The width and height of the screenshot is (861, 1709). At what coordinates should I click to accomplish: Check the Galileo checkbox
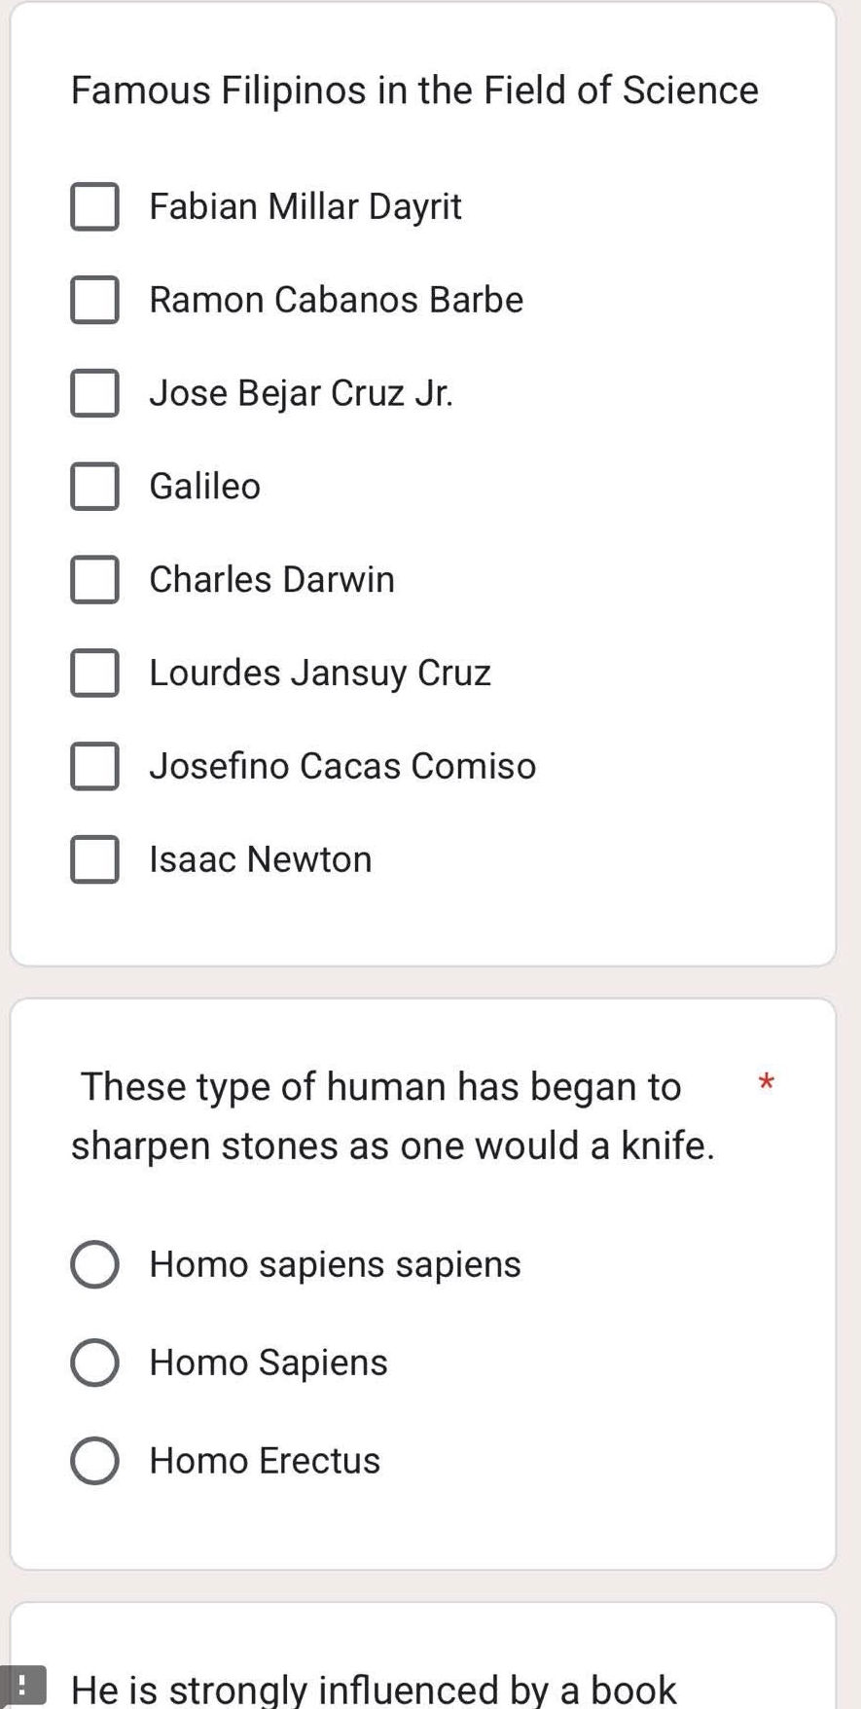coord(94,486)
